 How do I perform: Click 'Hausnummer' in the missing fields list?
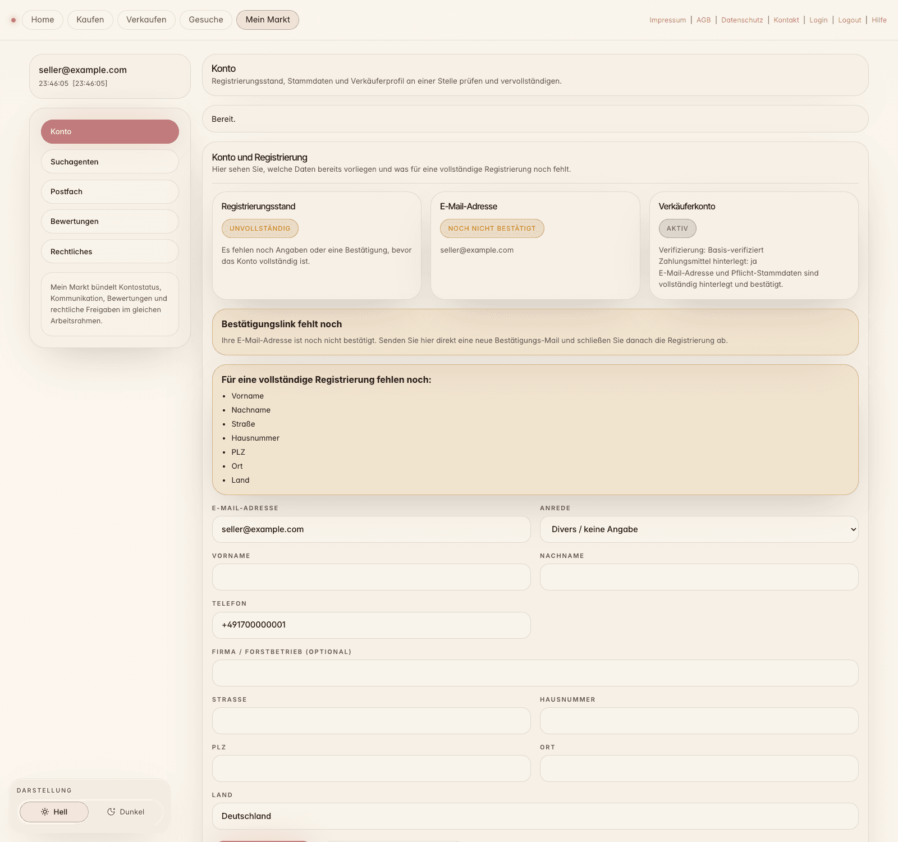pos(255,438)
